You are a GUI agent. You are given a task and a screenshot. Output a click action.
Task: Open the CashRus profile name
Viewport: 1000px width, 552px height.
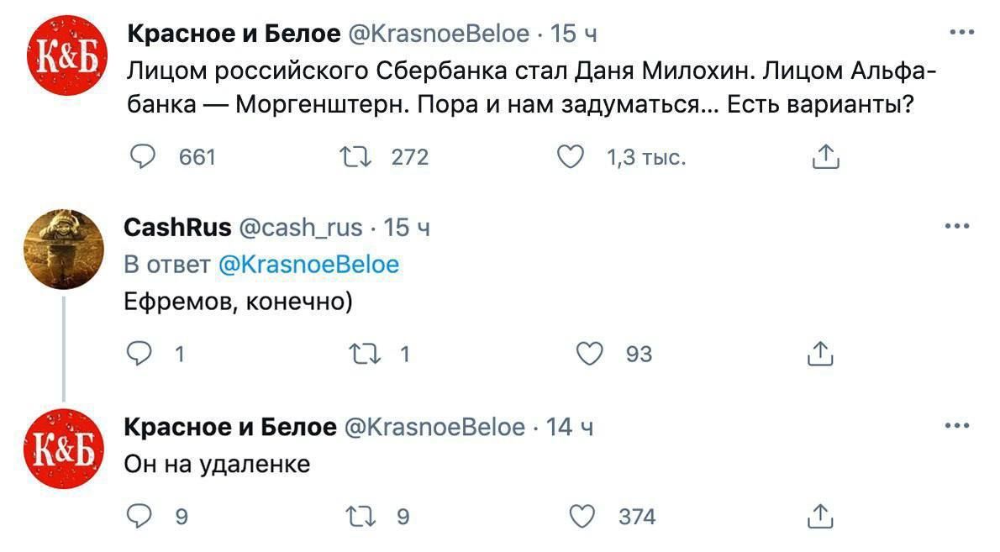pyautogui.click(x=177, y=227)
